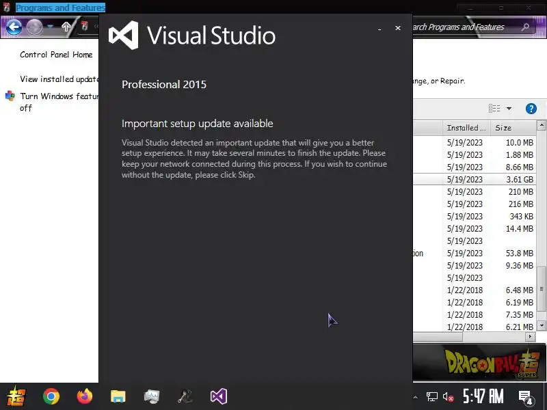Open View installed updates link
This screenshot has width=547, height=410.
tap(59, 79)
